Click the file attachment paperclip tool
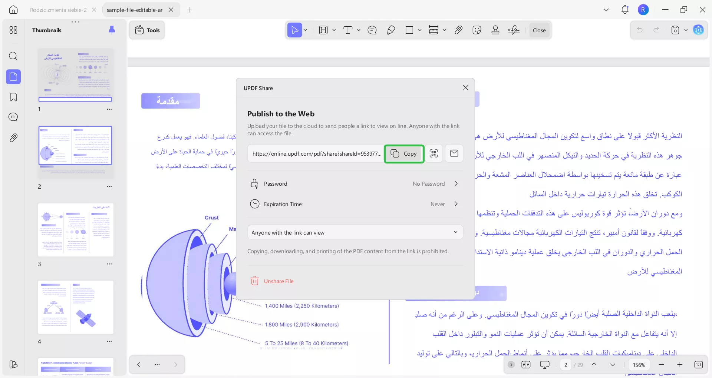The width and height of the screenshot is (712, 378). tap(459, 30)
